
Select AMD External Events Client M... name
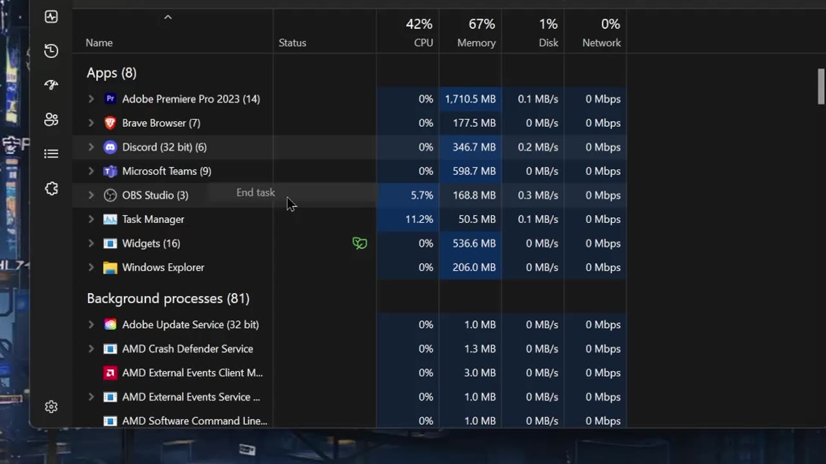tap(192, 372)
